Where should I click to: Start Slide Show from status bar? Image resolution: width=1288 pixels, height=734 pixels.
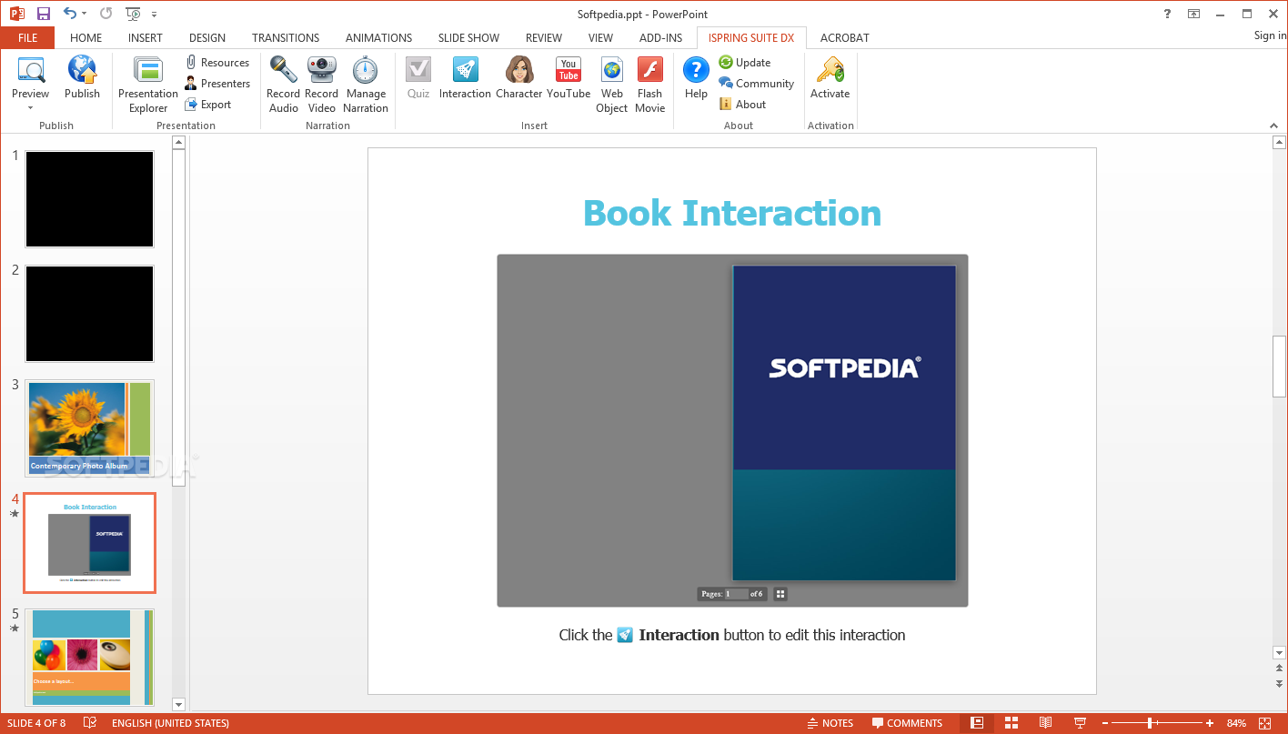[x=1080, y=723]
